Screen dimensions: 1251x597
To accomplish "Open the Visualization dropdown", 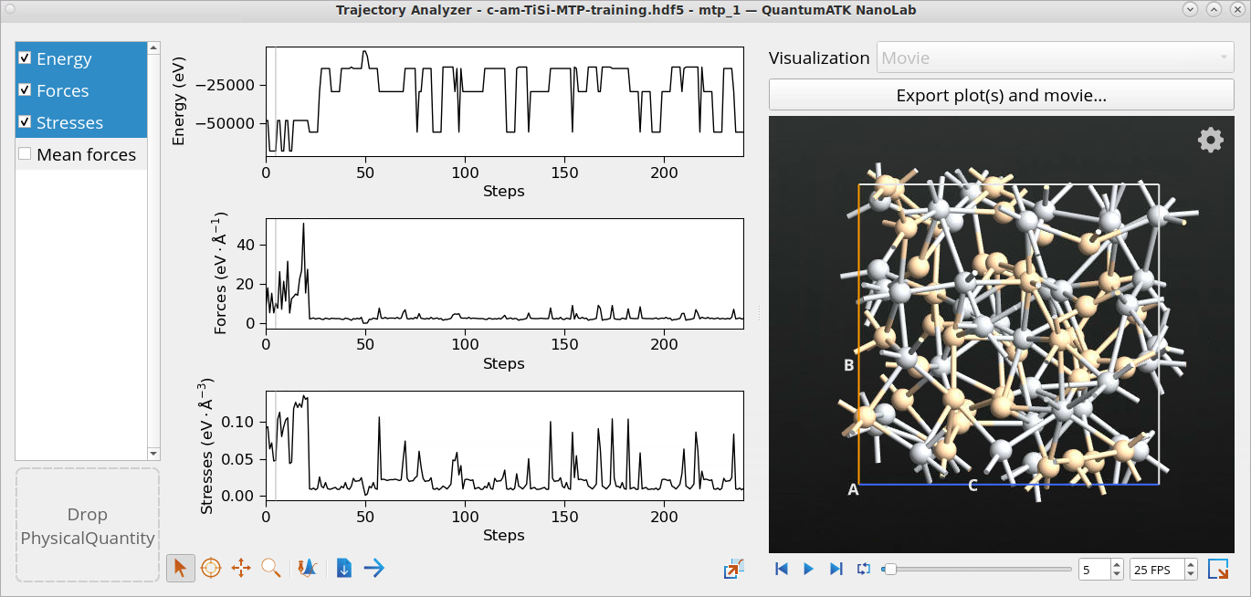I will click(x=1056, y=58).
